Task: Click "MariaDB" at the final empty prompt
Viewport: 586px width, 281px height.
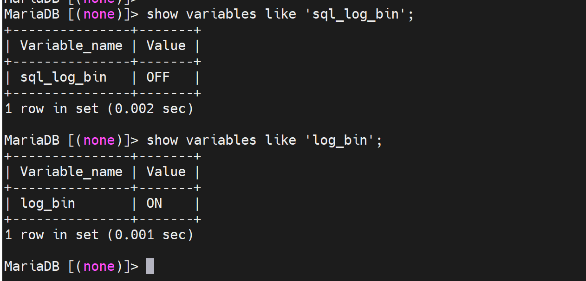Action: (32, 266)
